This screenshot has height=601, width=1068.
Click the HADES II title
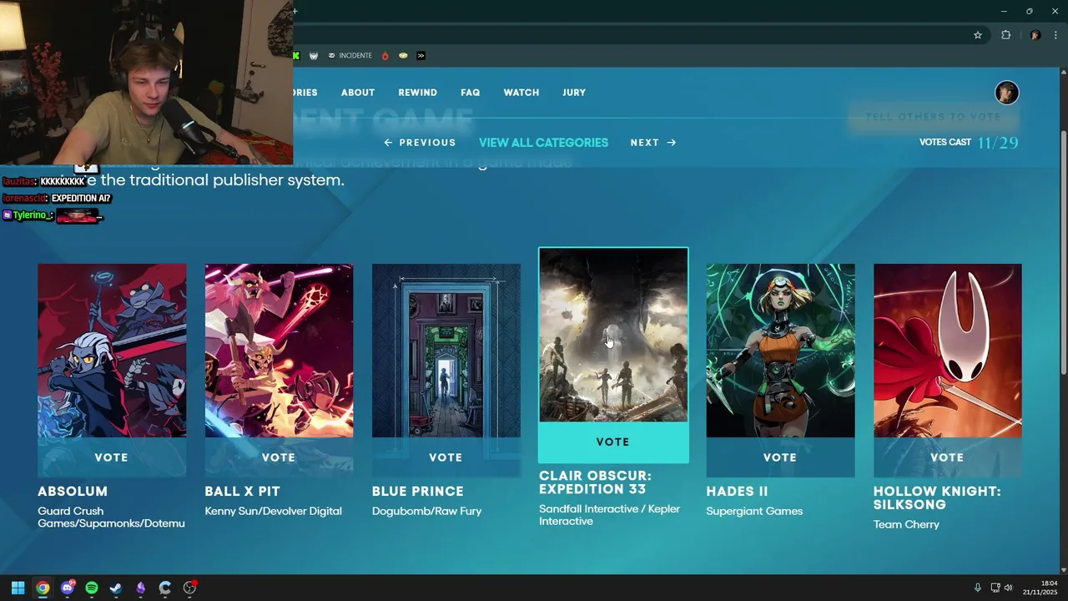pos(737,492)
